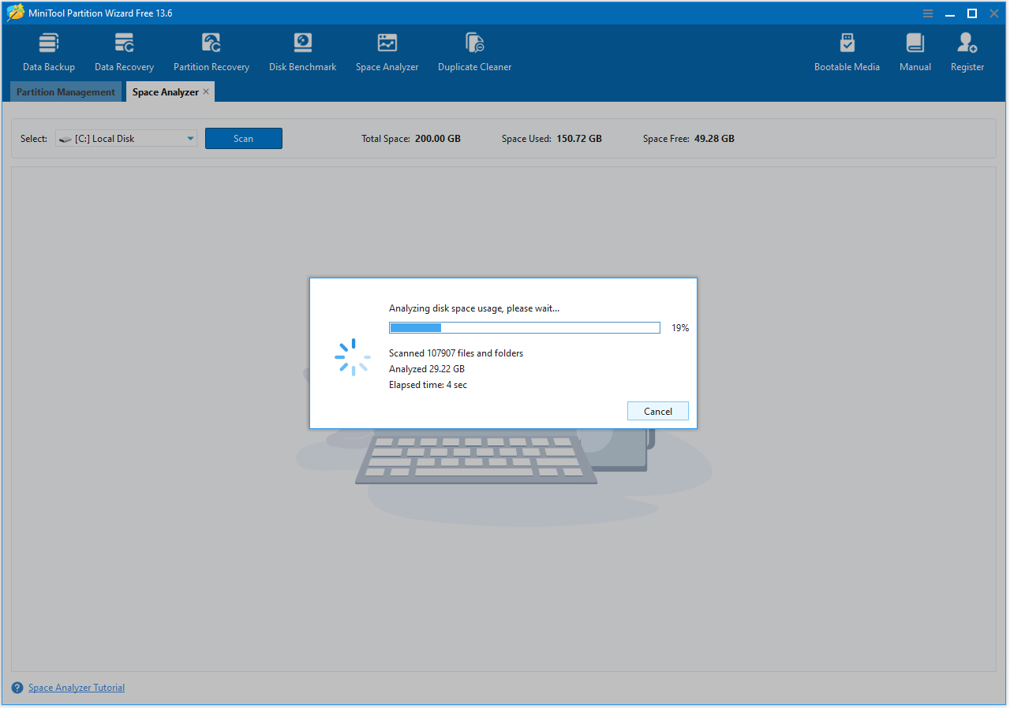Image resolution: width=1010 pixels, height=709 pixels.
Task: Click the Scan button
Action: [x=244, y=139]
